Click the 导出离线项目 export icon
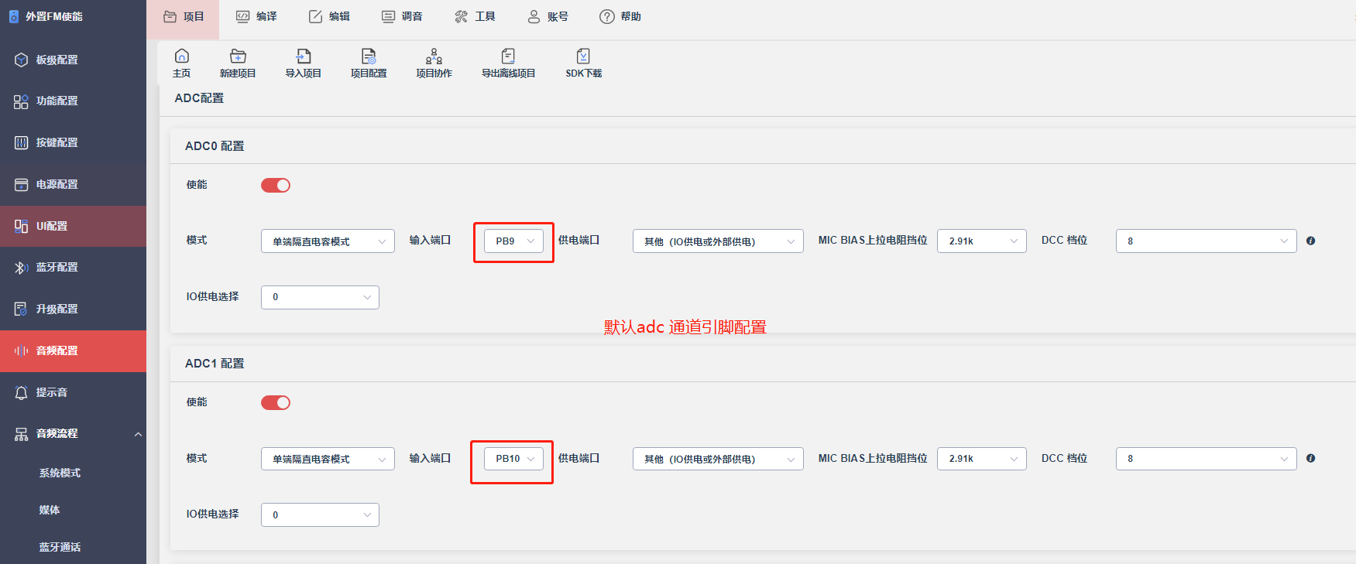The image size is (1356, 564). coord(508,63)
